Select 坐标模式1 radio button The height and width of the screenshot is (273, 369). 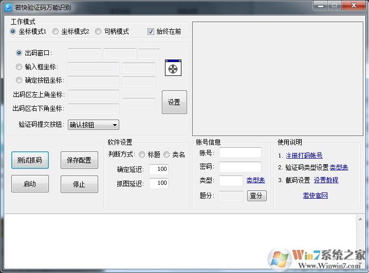point(13,31)
